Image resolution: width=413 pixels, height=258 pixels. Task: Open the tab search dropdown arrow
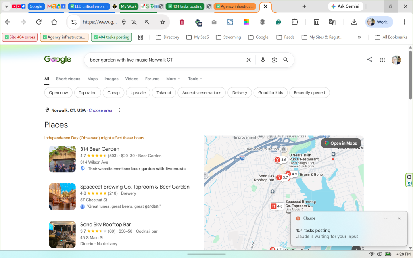click(6, 6)
